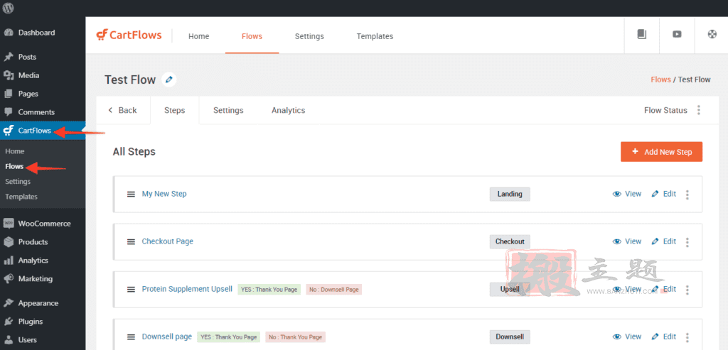Select the Flows tab in header
The height and width of the screenshot is (350, 728).
pyautogui.click(x=252, y=36)
